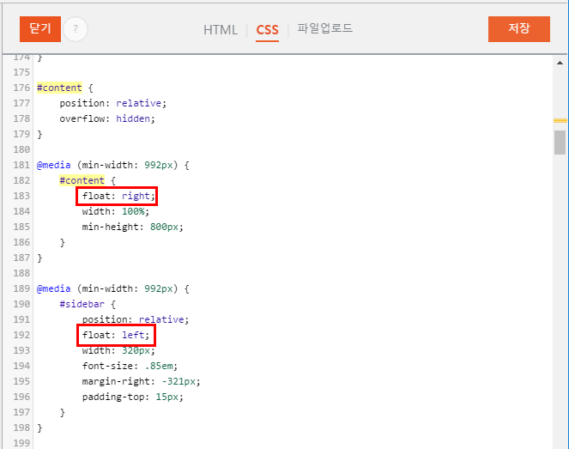Screen dimensions: 569x449
Task: Click the closing brace on line 187
Action: click(40, 258)
